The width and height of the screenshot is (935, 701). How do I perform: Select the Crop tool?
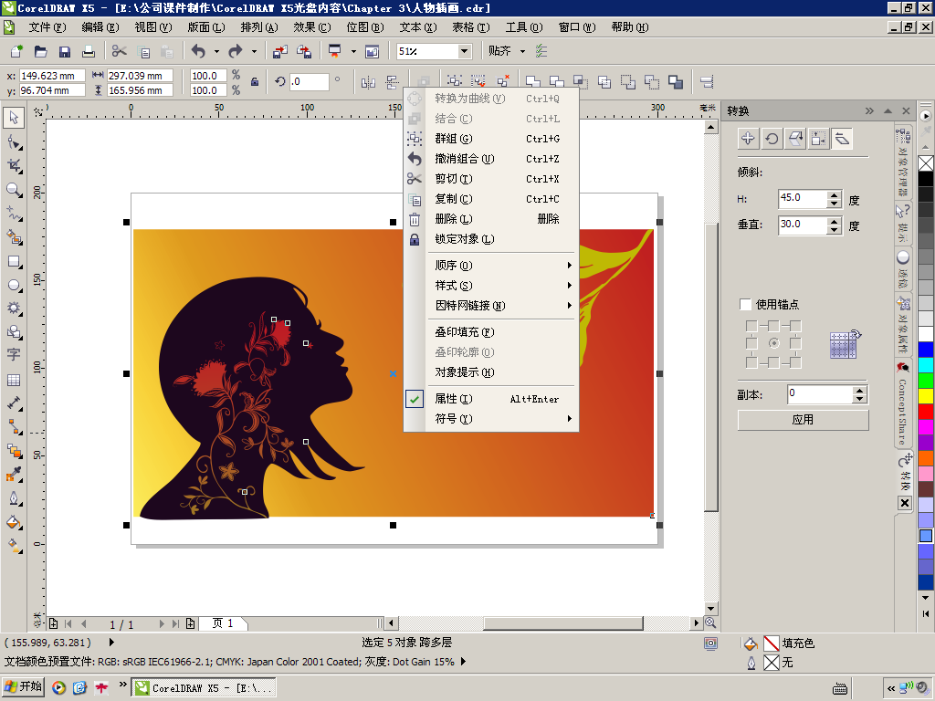click(x=14, y=166)
